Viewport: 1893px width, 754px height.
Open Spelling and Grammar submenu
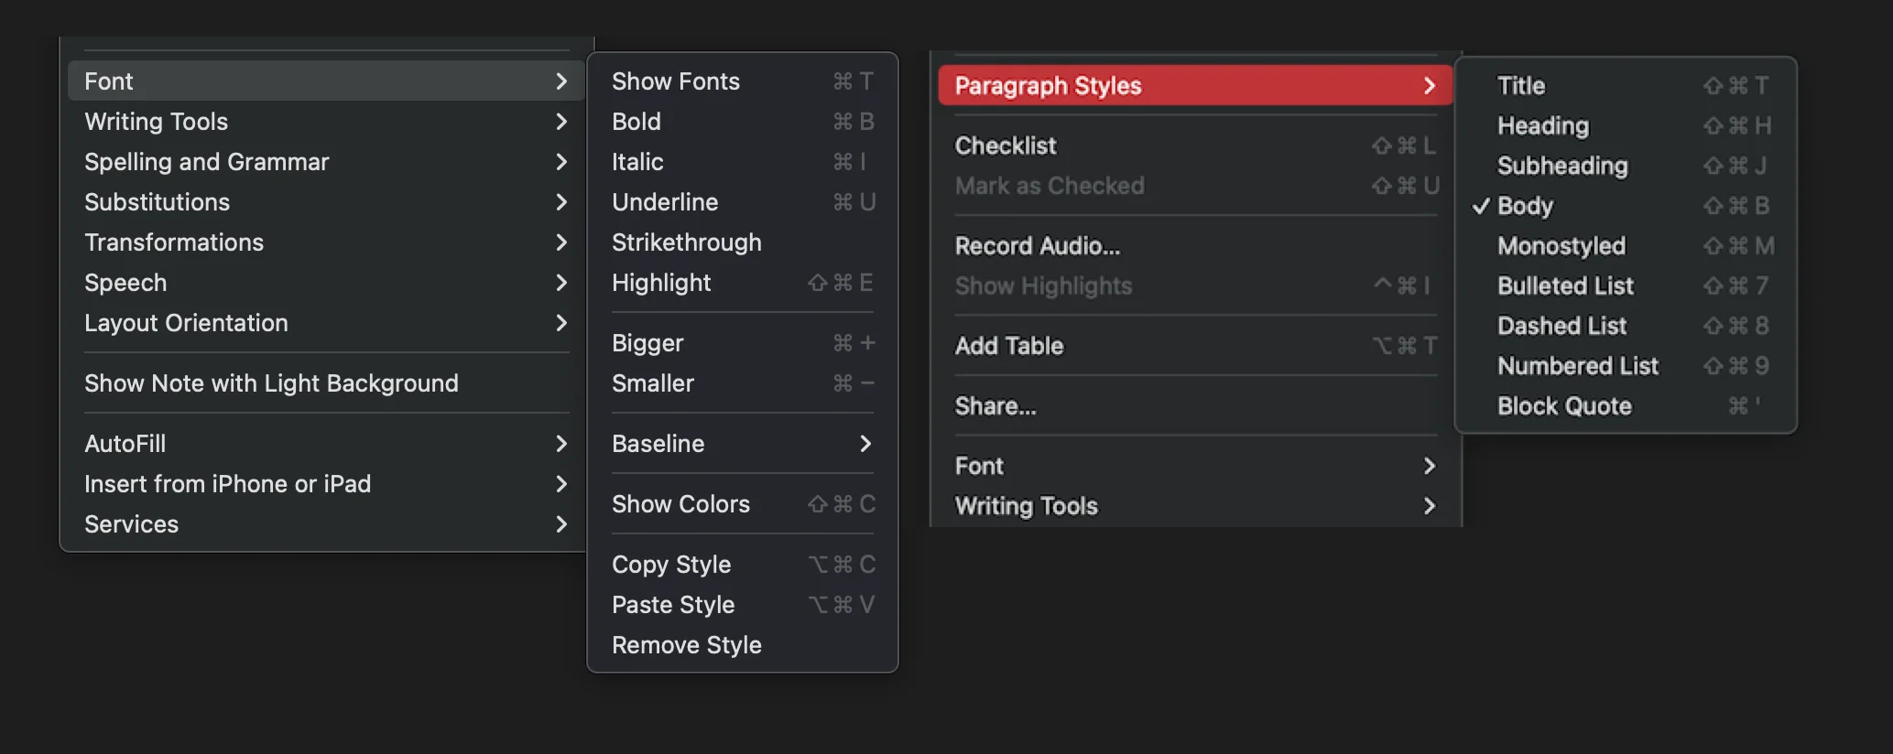tap(206, 162)
